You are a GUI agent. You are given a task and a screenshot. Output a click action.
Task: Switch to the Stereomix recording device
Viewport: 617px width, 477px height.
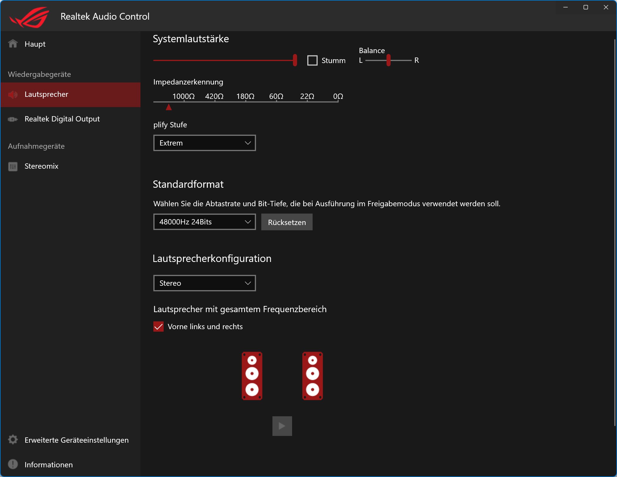(x=42, y=166)
